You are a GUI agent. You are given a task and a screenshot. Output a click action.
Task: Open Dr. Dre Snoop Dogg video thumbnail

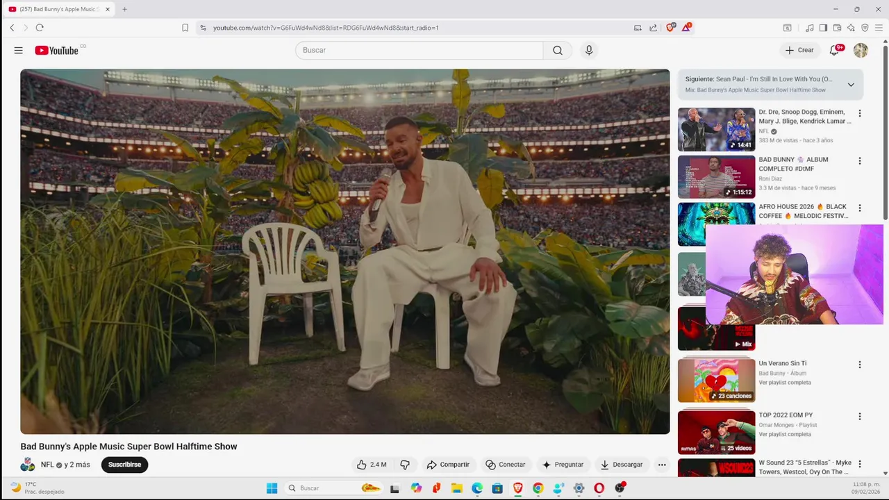(716, 129)
